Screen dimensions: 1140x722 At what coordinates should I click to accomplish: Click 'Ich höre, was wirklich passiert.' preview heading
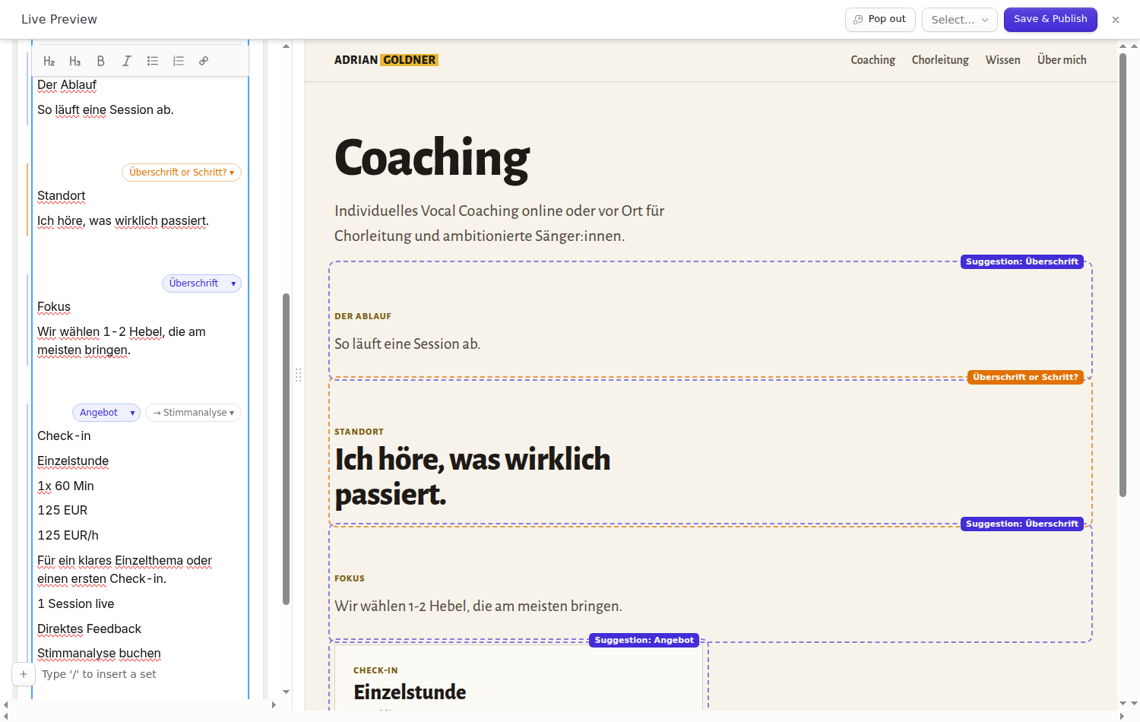[473, 477]
